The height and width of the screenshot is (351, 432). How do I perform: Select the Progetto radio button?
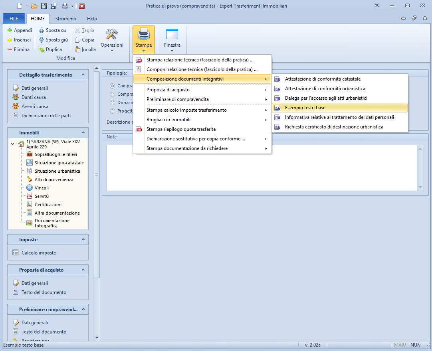point(113,111)
